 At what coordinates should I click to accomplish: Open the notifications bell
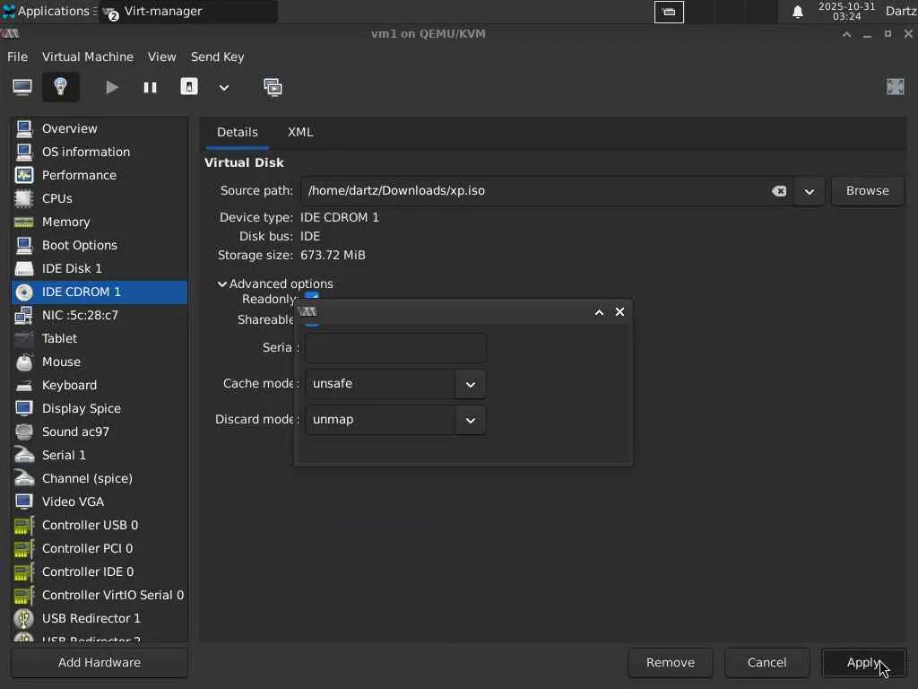coord(797,12)
